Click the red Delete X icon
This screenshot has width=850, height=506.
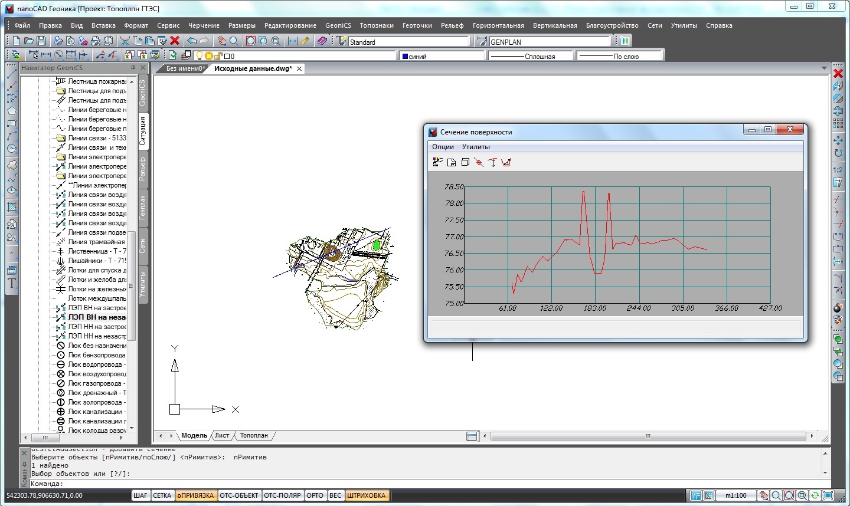[175, 41]
